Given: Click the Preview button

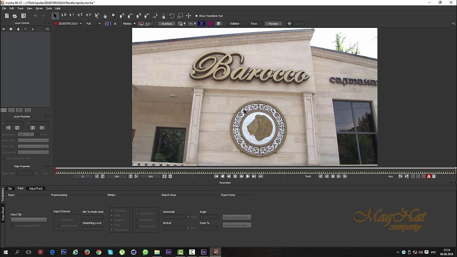Looking at the screenshot, I should pos(273,24).
